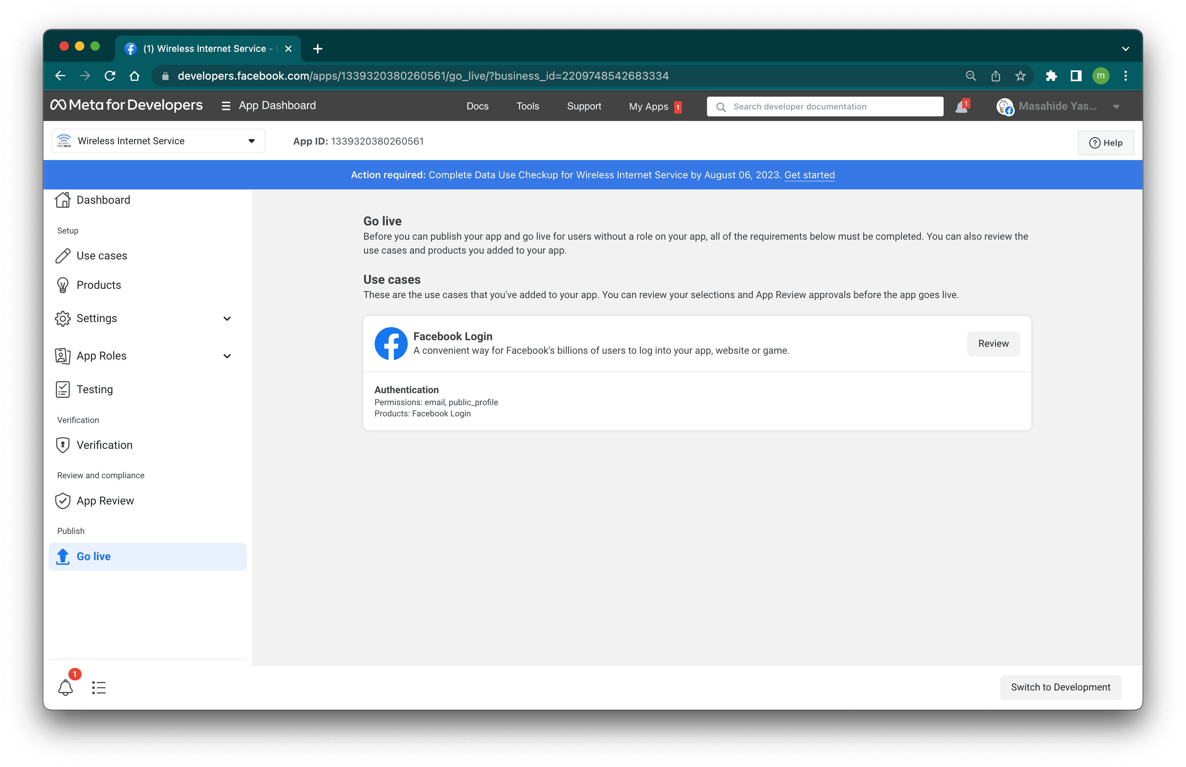Click the browser forward arrow
1186x767 pixels.
point(85,76)
